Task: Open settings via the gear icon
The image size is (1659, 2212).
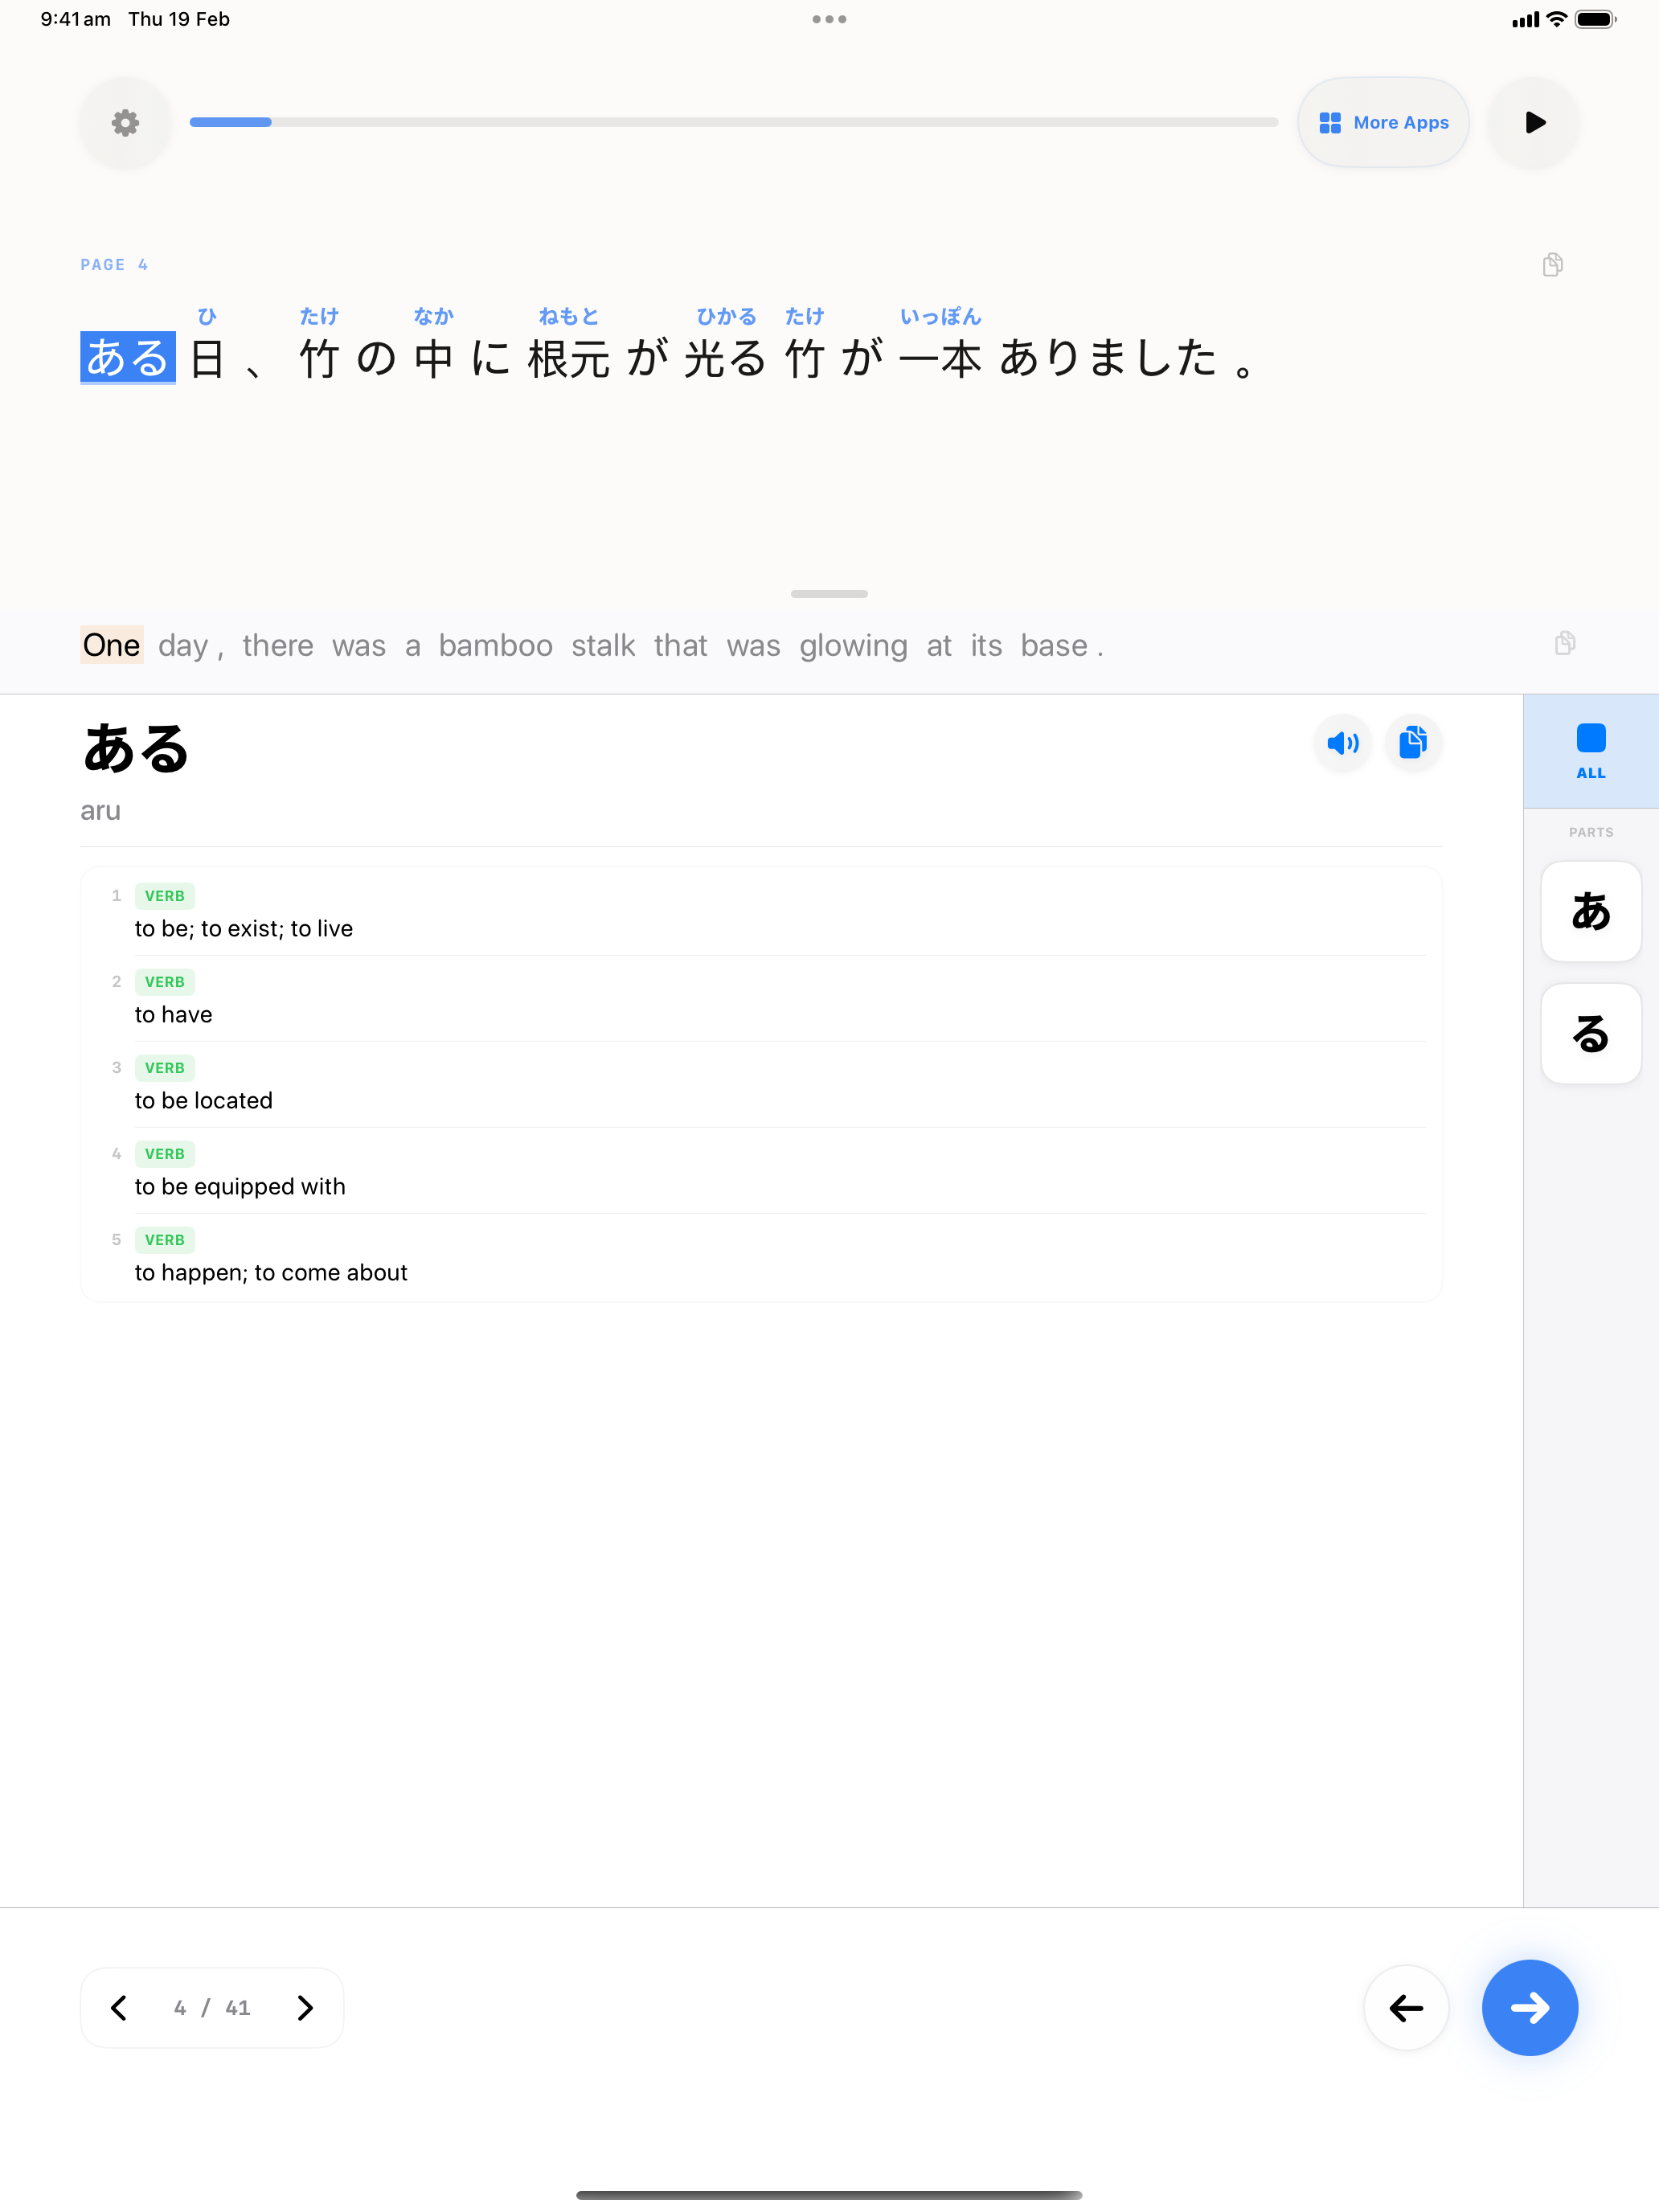Action: click(125, 123)
